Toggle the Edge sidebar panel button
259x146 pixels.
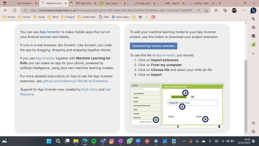(253, 123)
